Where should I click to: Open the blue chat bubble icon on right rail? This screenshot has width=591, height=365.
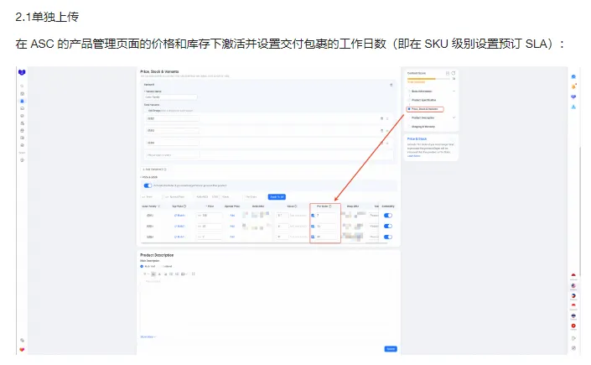(573, 77)
